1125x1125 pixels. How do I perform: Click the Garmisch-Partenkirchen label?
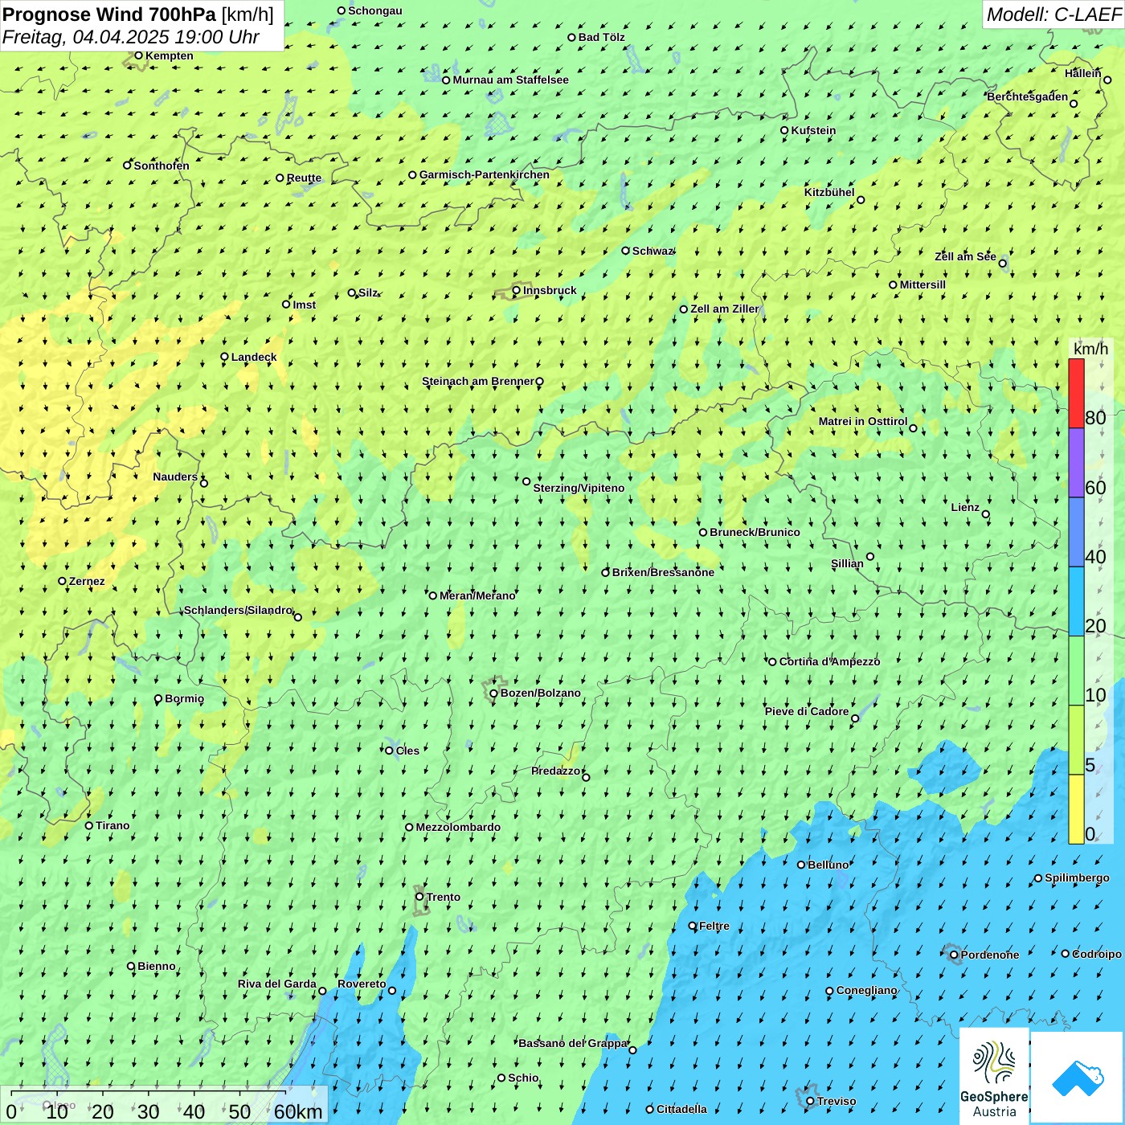click(x=485, y=174)
